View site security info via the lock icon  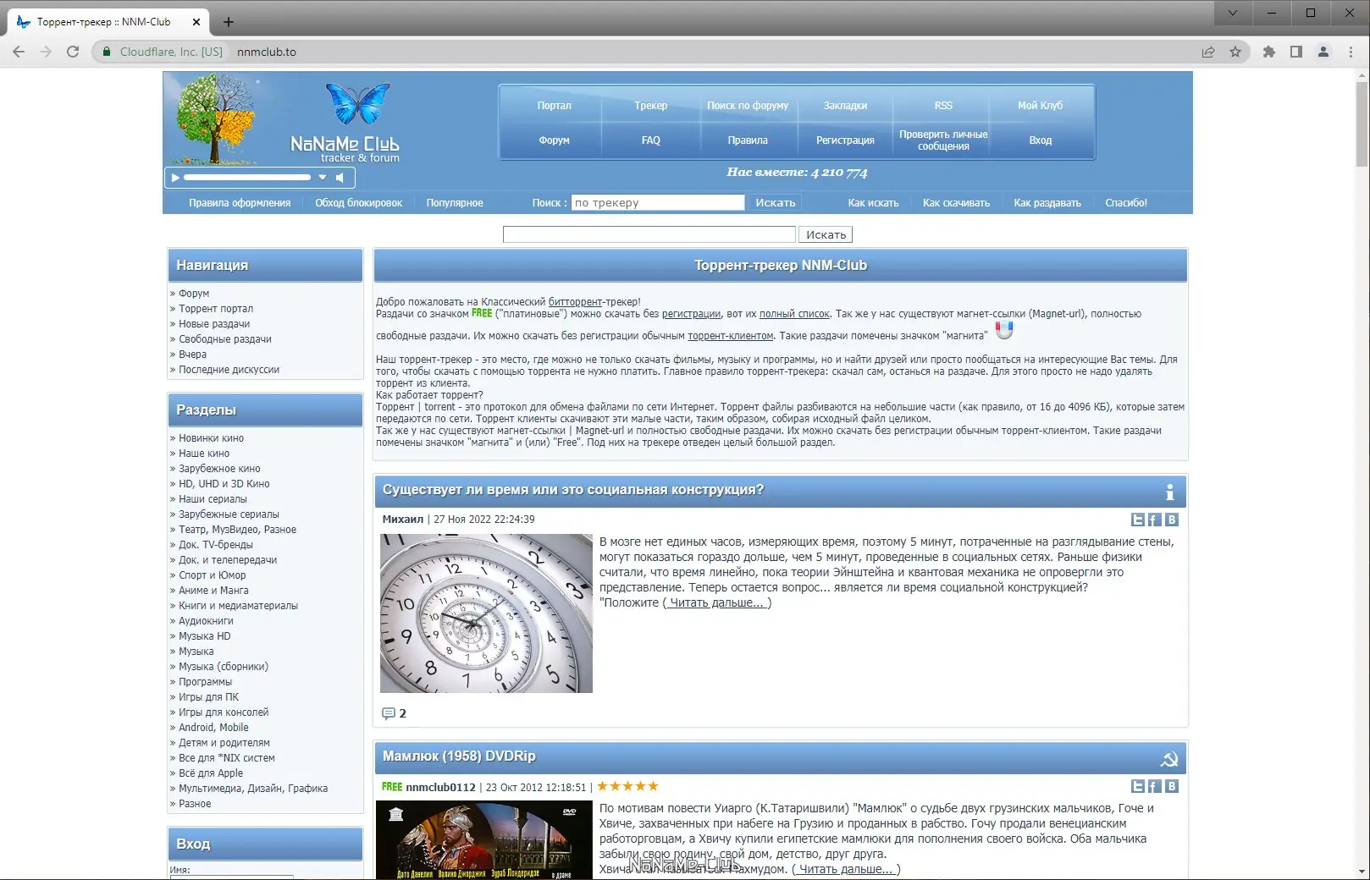107,52
